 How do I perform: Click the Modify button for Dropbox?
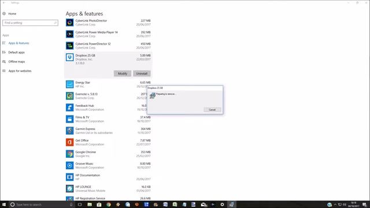(x=122, y=73)
